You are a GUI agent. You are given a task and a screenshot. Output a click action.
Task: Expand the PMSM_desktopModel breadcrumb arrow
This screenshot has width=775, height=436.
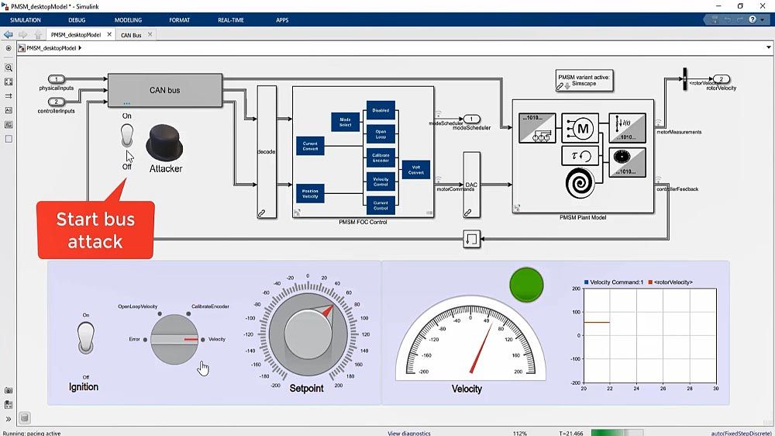81,48
